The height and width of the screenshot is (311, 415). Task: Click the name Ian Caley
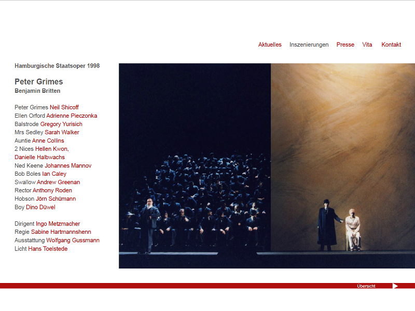[54, 174]
